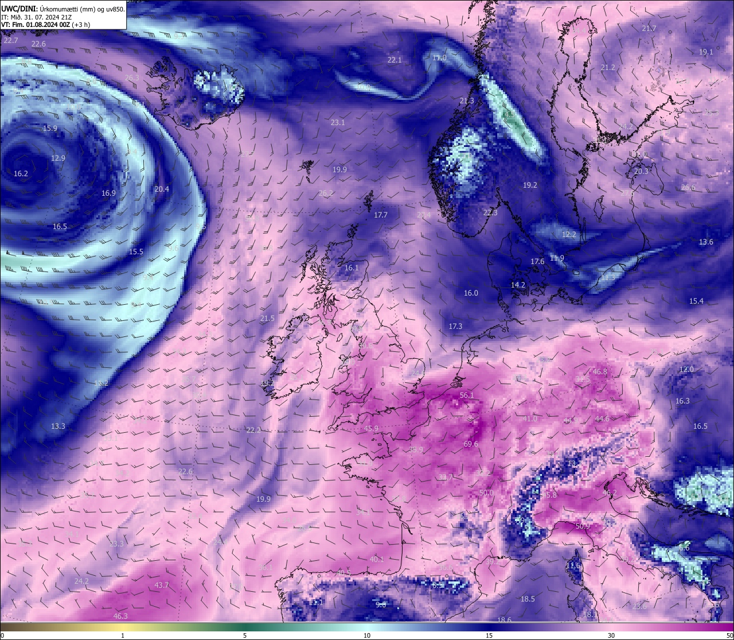The height and width of the screenshot is (640, 734).
Task: Click the map value 13.3
Action: [x=58, y=426]
